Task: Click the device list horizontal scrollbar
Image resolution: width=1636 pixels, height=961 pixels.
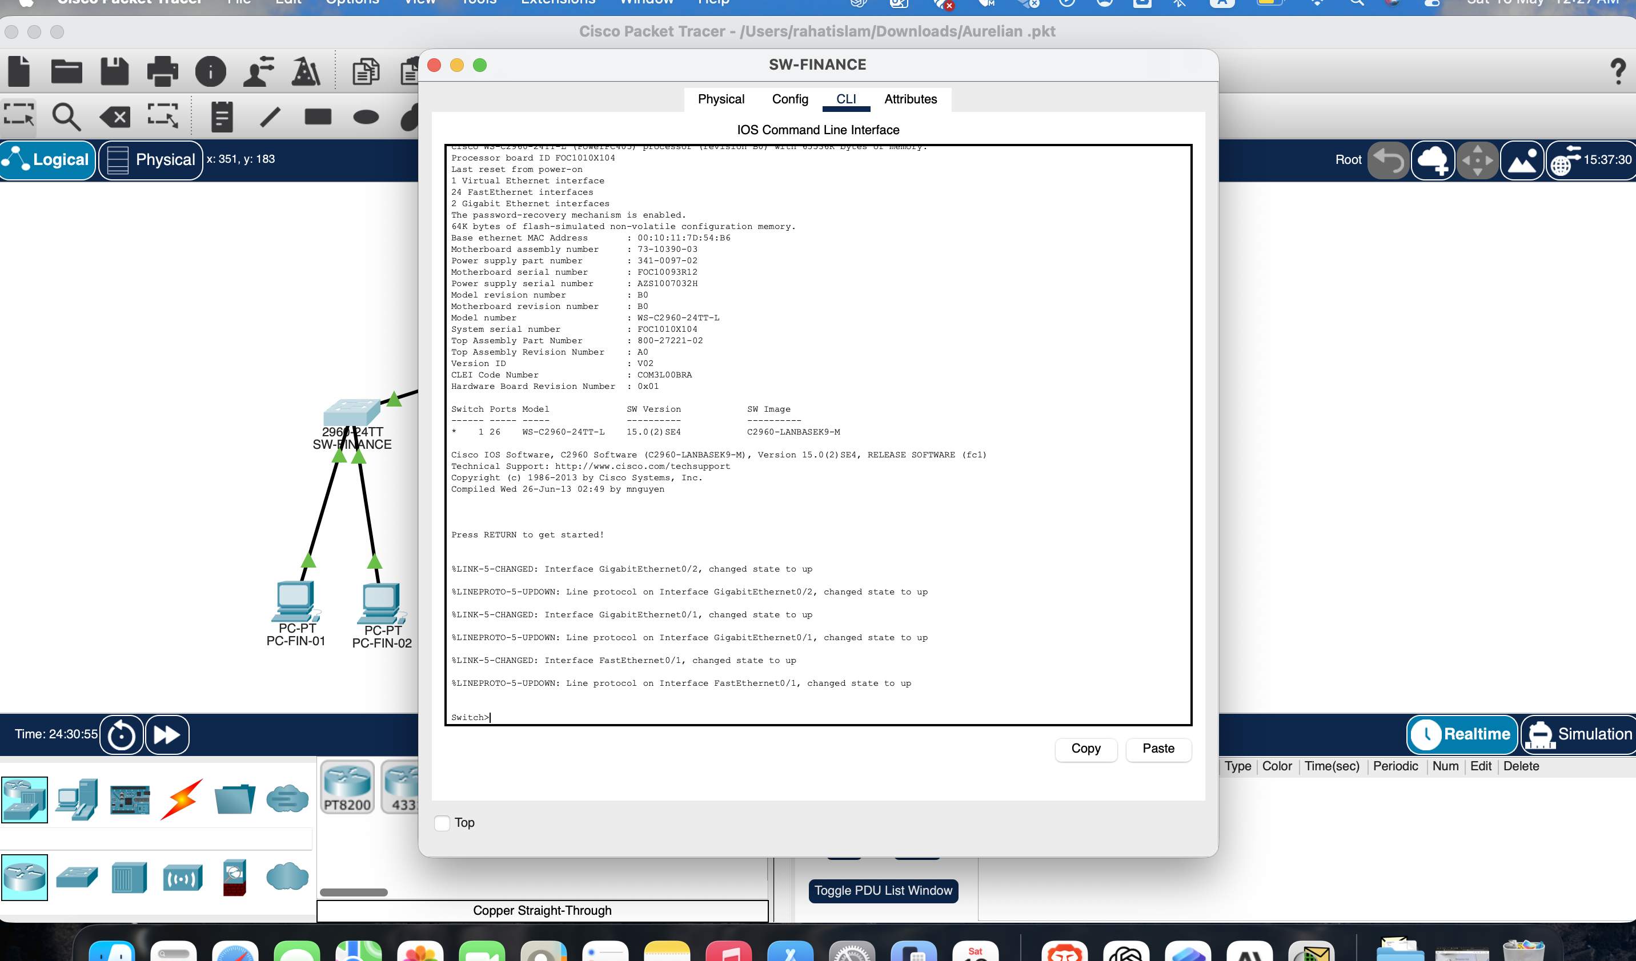Action: (354, 892)
